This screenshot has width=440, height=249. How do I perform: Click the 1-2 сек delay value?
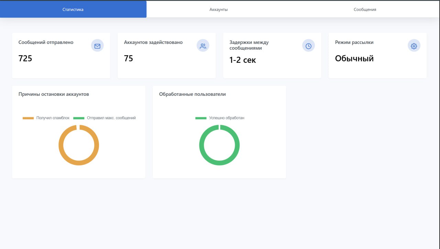[243, 60]
